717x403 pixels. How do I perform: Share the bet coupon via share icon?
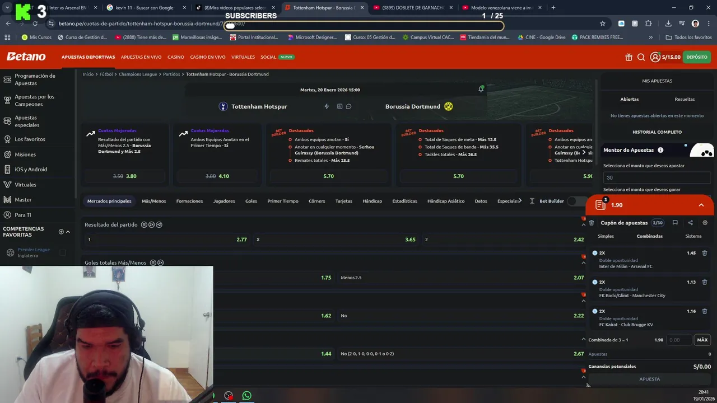[690, 223]
